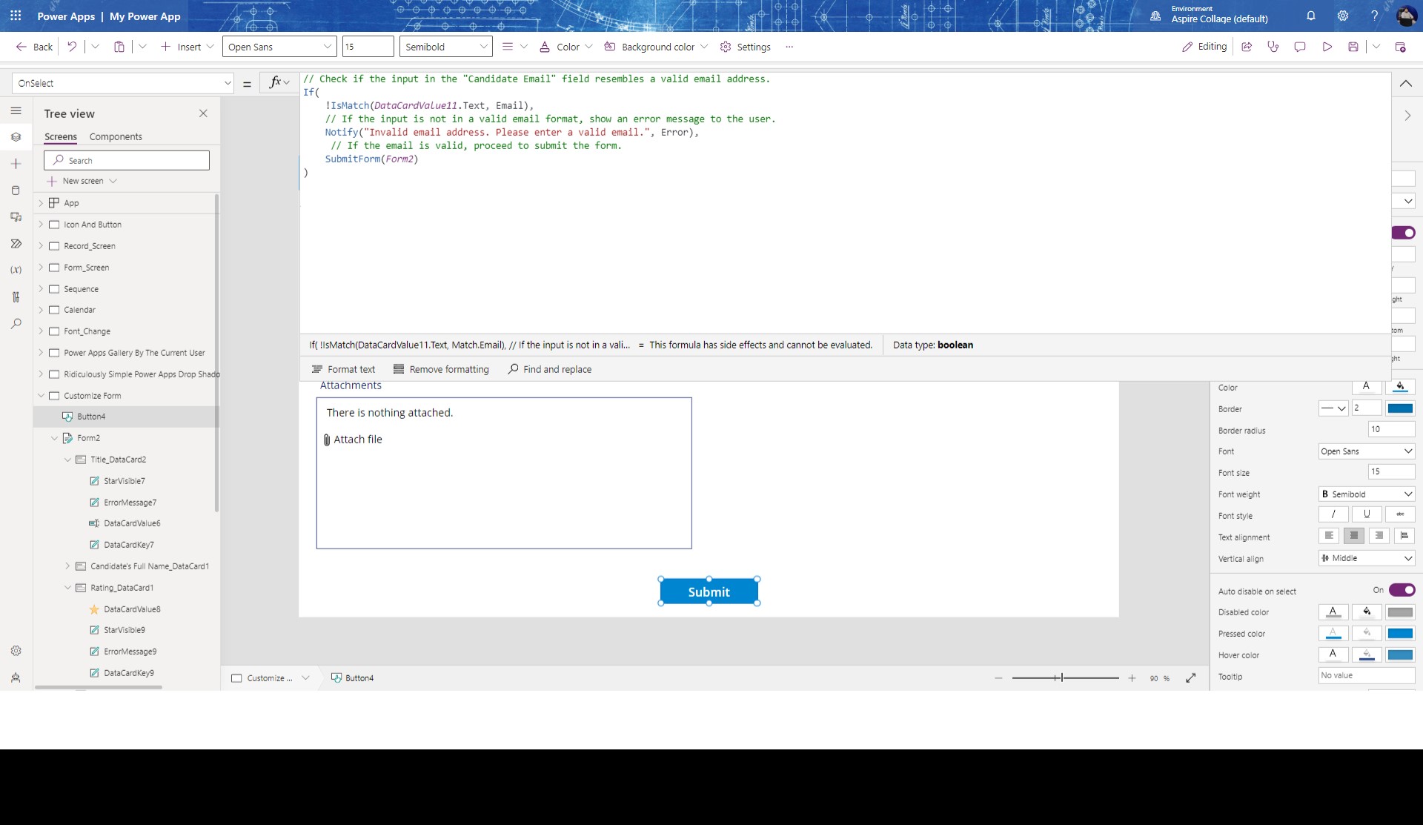
Task: Open the Media panel icon
Action: (x=16, y=217)
